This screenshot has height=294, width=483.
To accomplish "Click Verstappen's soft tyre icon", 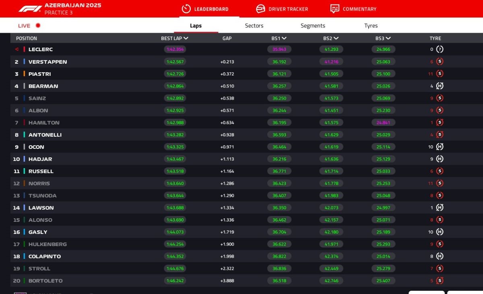I will pyautogui.click(x=440, y=61).
